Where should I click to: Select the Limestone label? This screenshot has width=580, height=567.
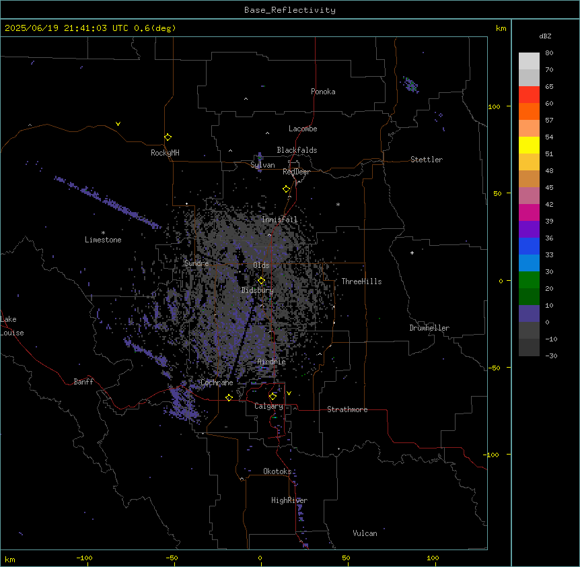click(103, 240)
